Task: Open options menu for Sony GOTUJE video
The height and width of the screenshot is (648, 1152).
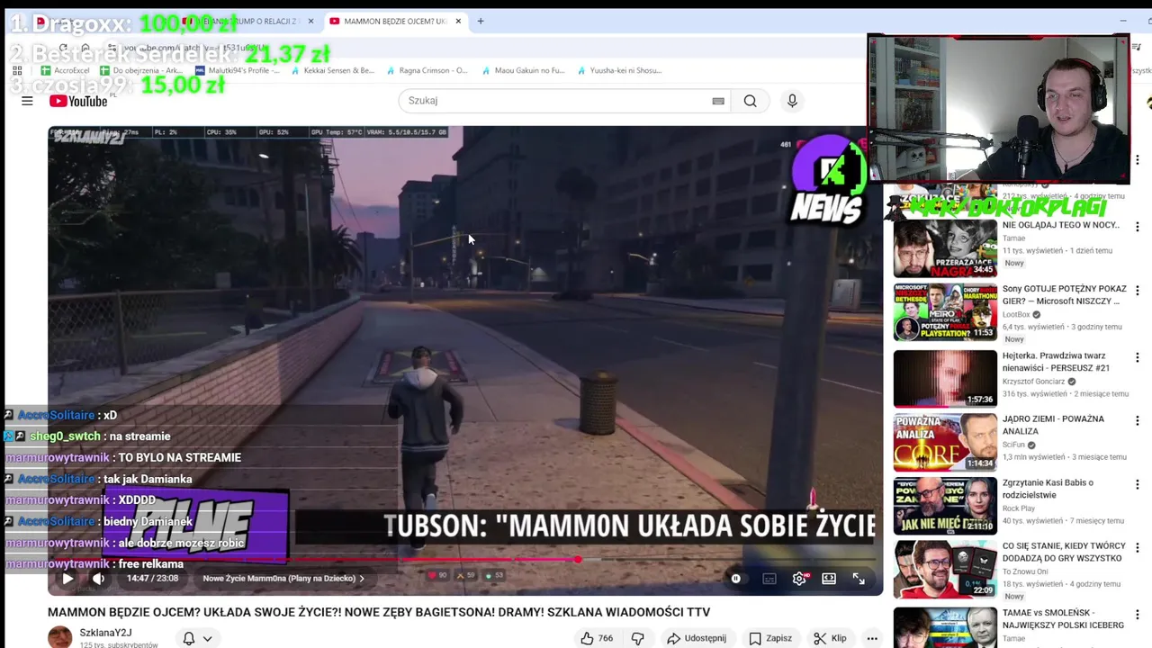Action: click(1137, 291)
